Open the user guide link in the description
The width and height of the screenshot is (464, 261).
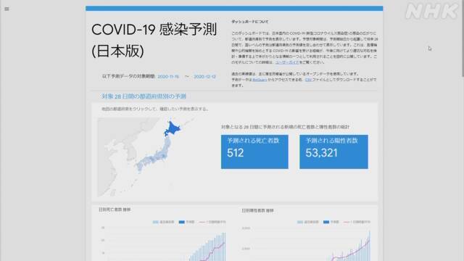[287, 62]
